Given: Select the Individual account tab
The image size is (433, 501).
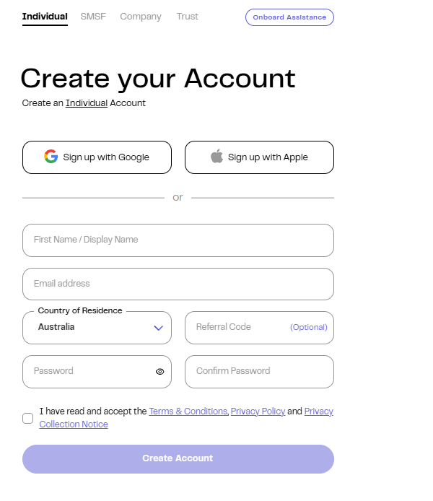Looking at the screenshot, I should pyautogui.click(x=45, y=17).
